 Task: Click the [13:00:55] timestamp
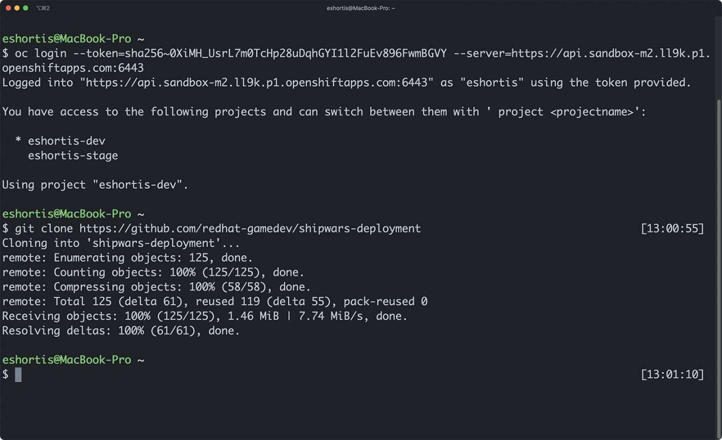672,229
